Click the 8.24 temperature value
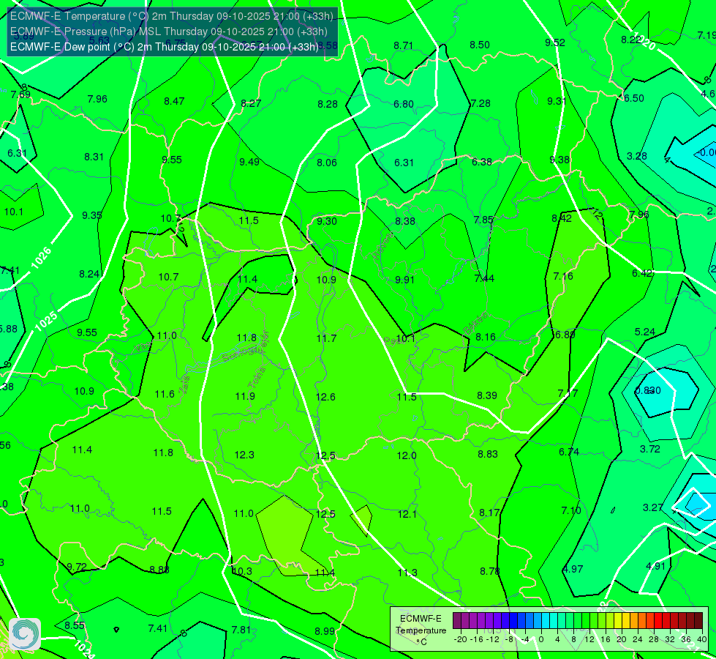The height and width of the screenshot is (659, 716). (89, 274)
